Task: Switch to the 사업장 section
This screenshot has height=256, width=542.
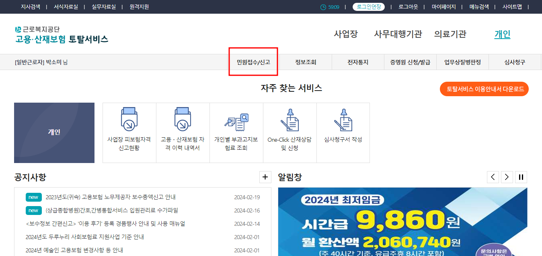Action: click(x=346, y=34)
